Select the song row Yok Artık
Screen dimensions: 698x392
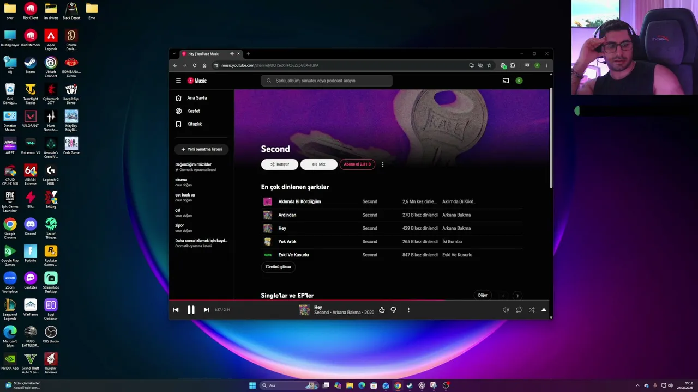[x=392, y=242]
